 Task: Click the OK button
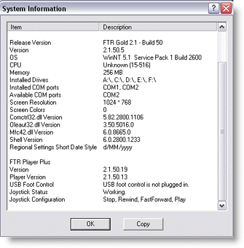91,224
